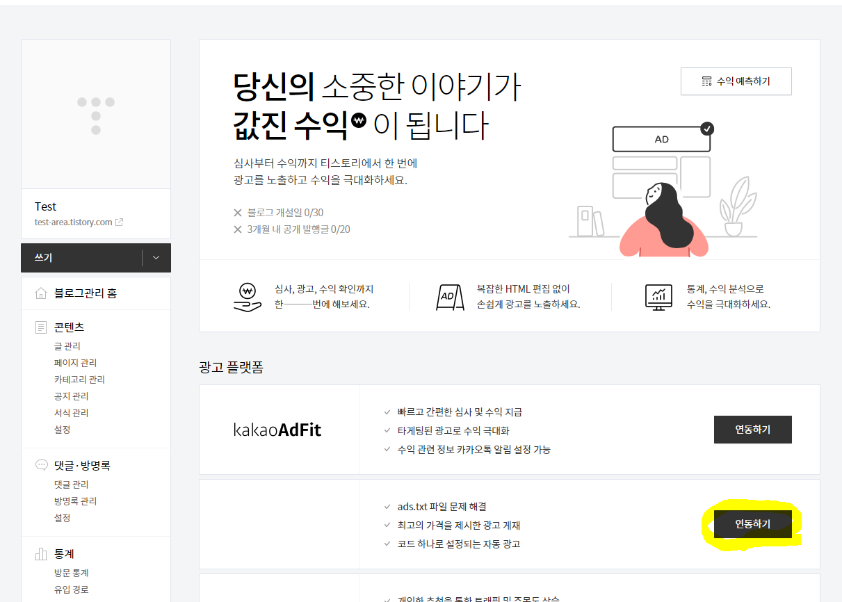842x602 pixels.
Task: Click the kakaoAdFit logo
Action: click(x=277, y=430)
